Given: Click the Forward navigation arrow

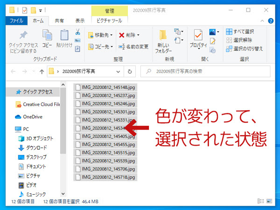Looking at the screenshot, I should coord(24,71).
